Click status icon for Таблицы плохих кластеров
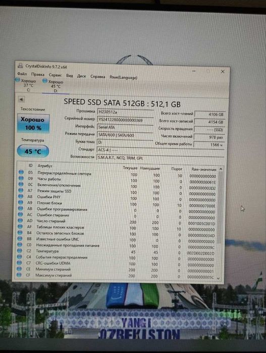This screenshot has width=266, height=353. (20, 226)
